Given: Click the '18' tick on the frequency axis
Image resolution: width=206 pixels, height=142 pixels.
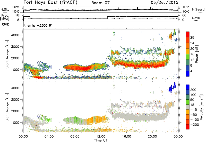Looking at the screenshot, I should pos(18,15).
